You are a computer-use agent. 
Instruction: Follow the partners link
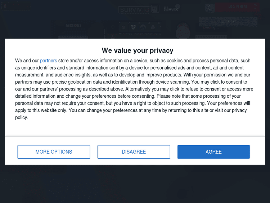48,61
